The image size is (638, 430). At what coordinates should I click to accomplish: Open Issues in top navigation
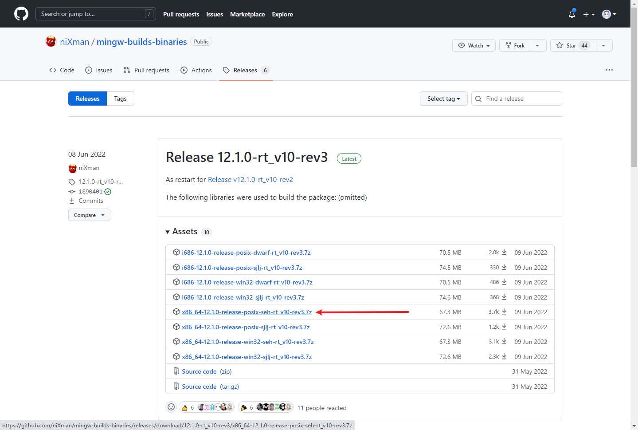click(215, 14)
